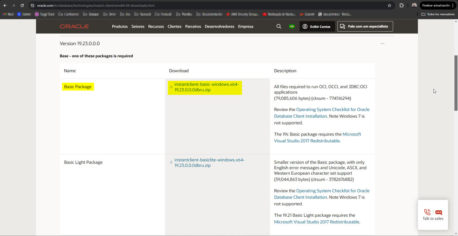Bookmark this page with the star icon

click(x=389, y=5)
